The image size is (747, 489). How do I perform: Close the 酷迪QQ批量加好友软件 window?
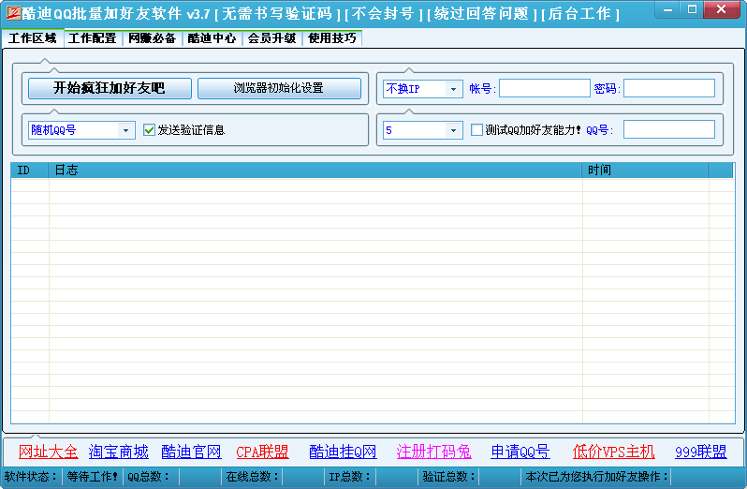point(722,9)
